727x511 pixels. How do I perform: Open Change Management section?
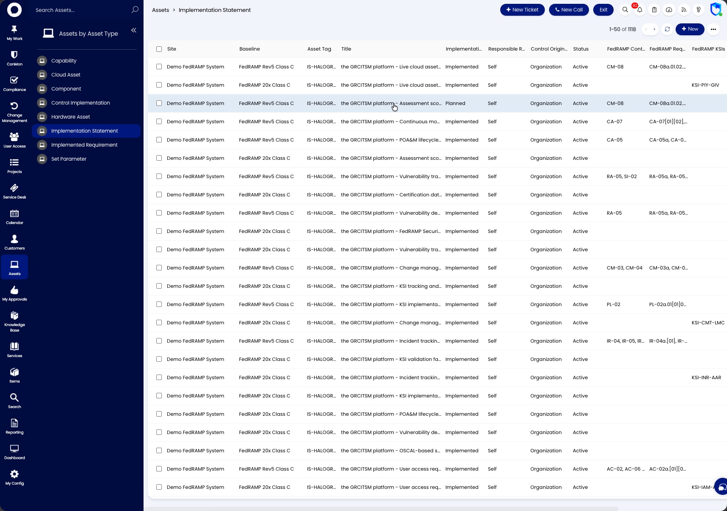point(14,112)
